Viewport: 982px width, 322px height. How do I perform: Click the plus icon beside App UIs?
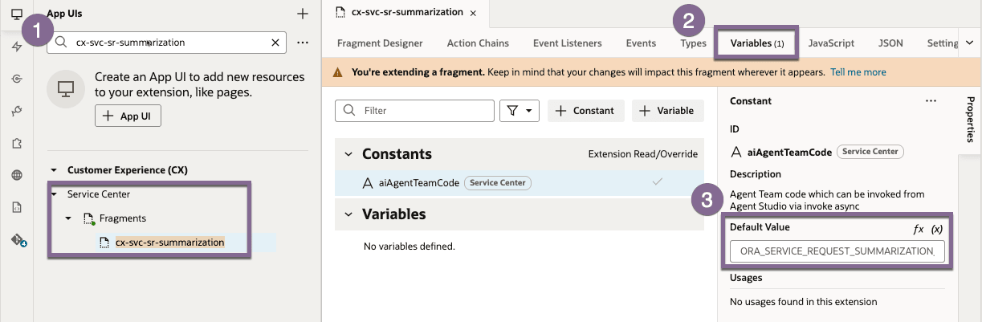303,14
